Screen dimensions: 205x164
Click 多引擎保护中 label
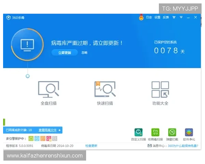pos(16,139)
